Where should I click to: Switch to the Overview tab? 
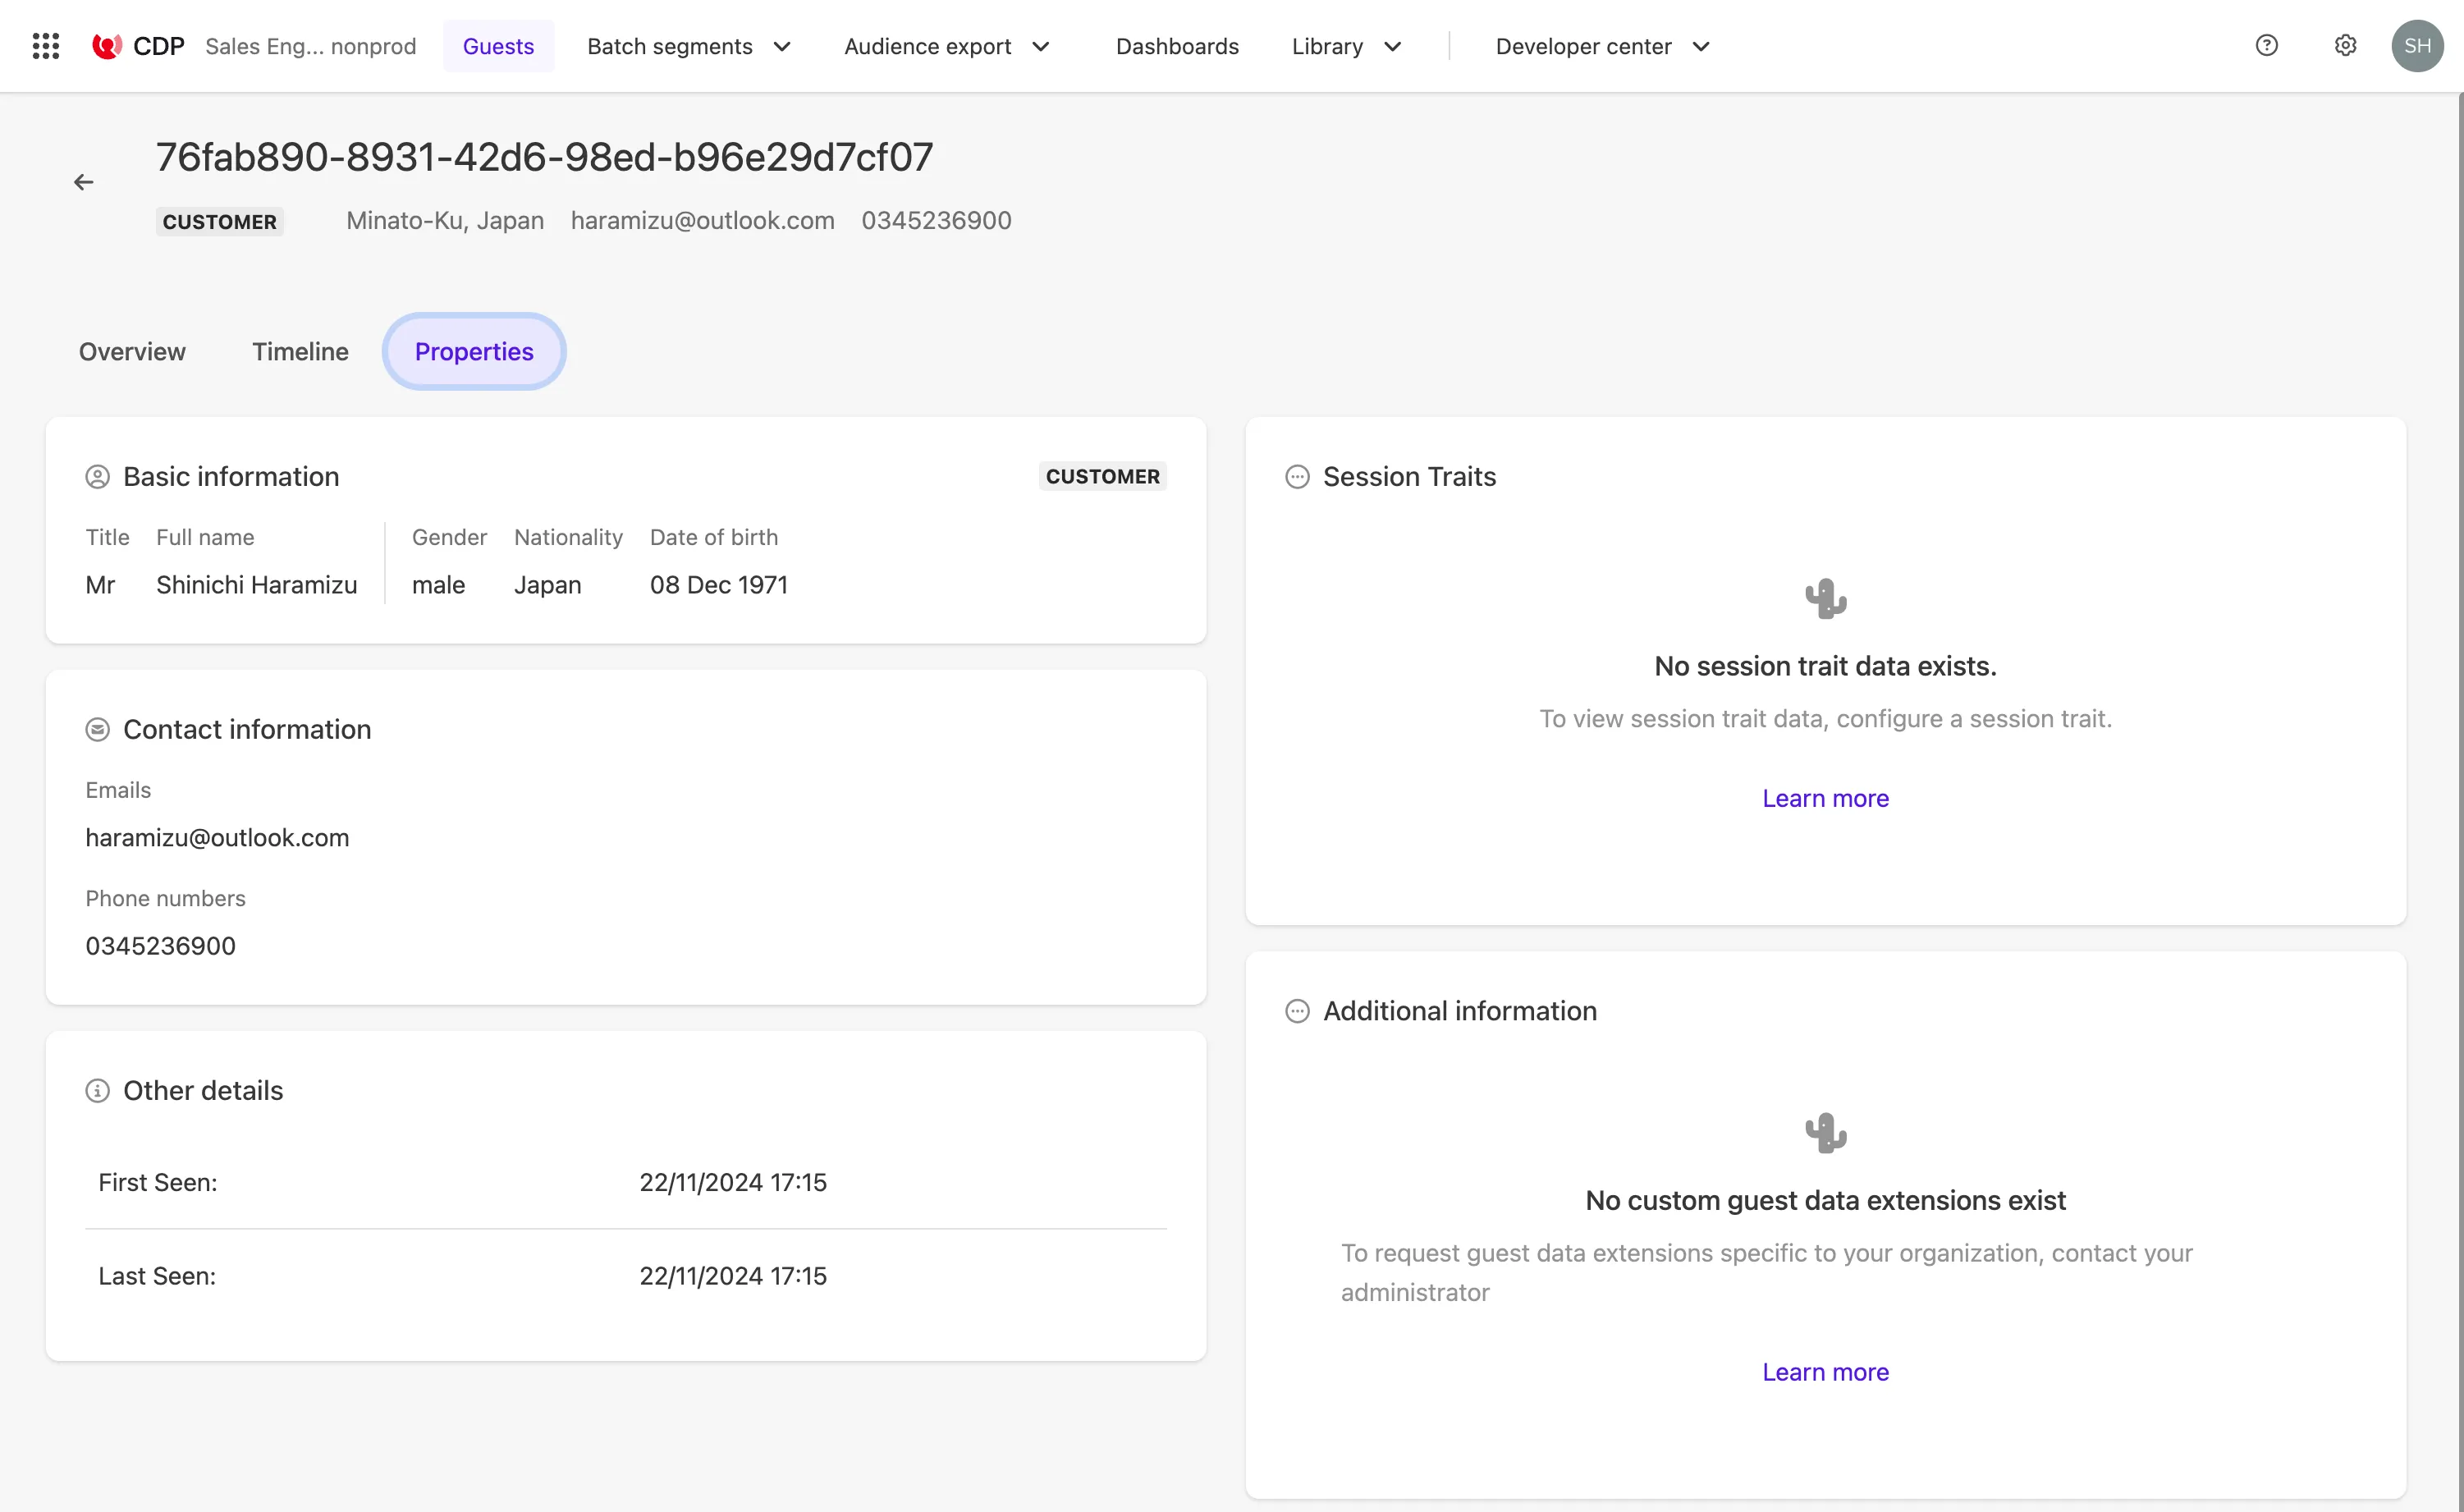click(x=132, y=351)
